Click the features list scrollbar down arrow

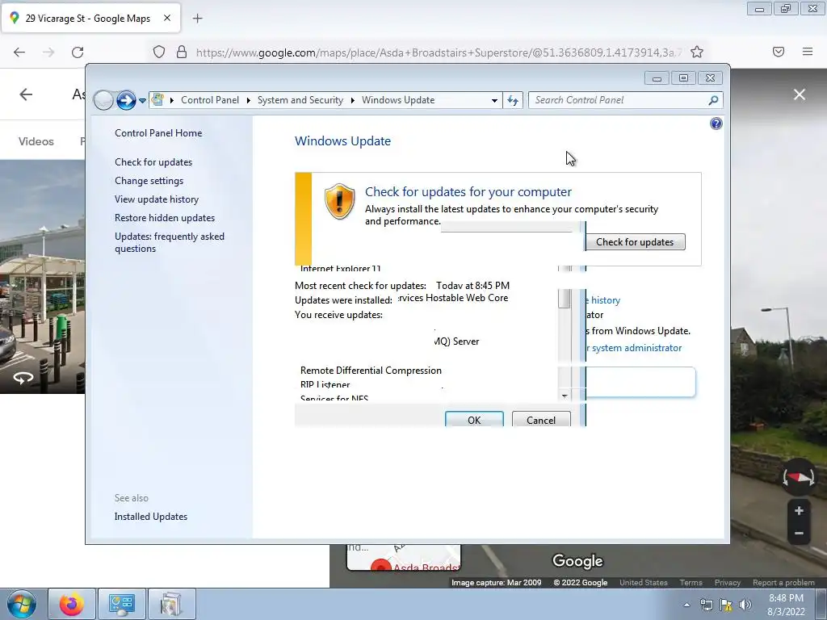pyautogui.click(x=565, y=396)
